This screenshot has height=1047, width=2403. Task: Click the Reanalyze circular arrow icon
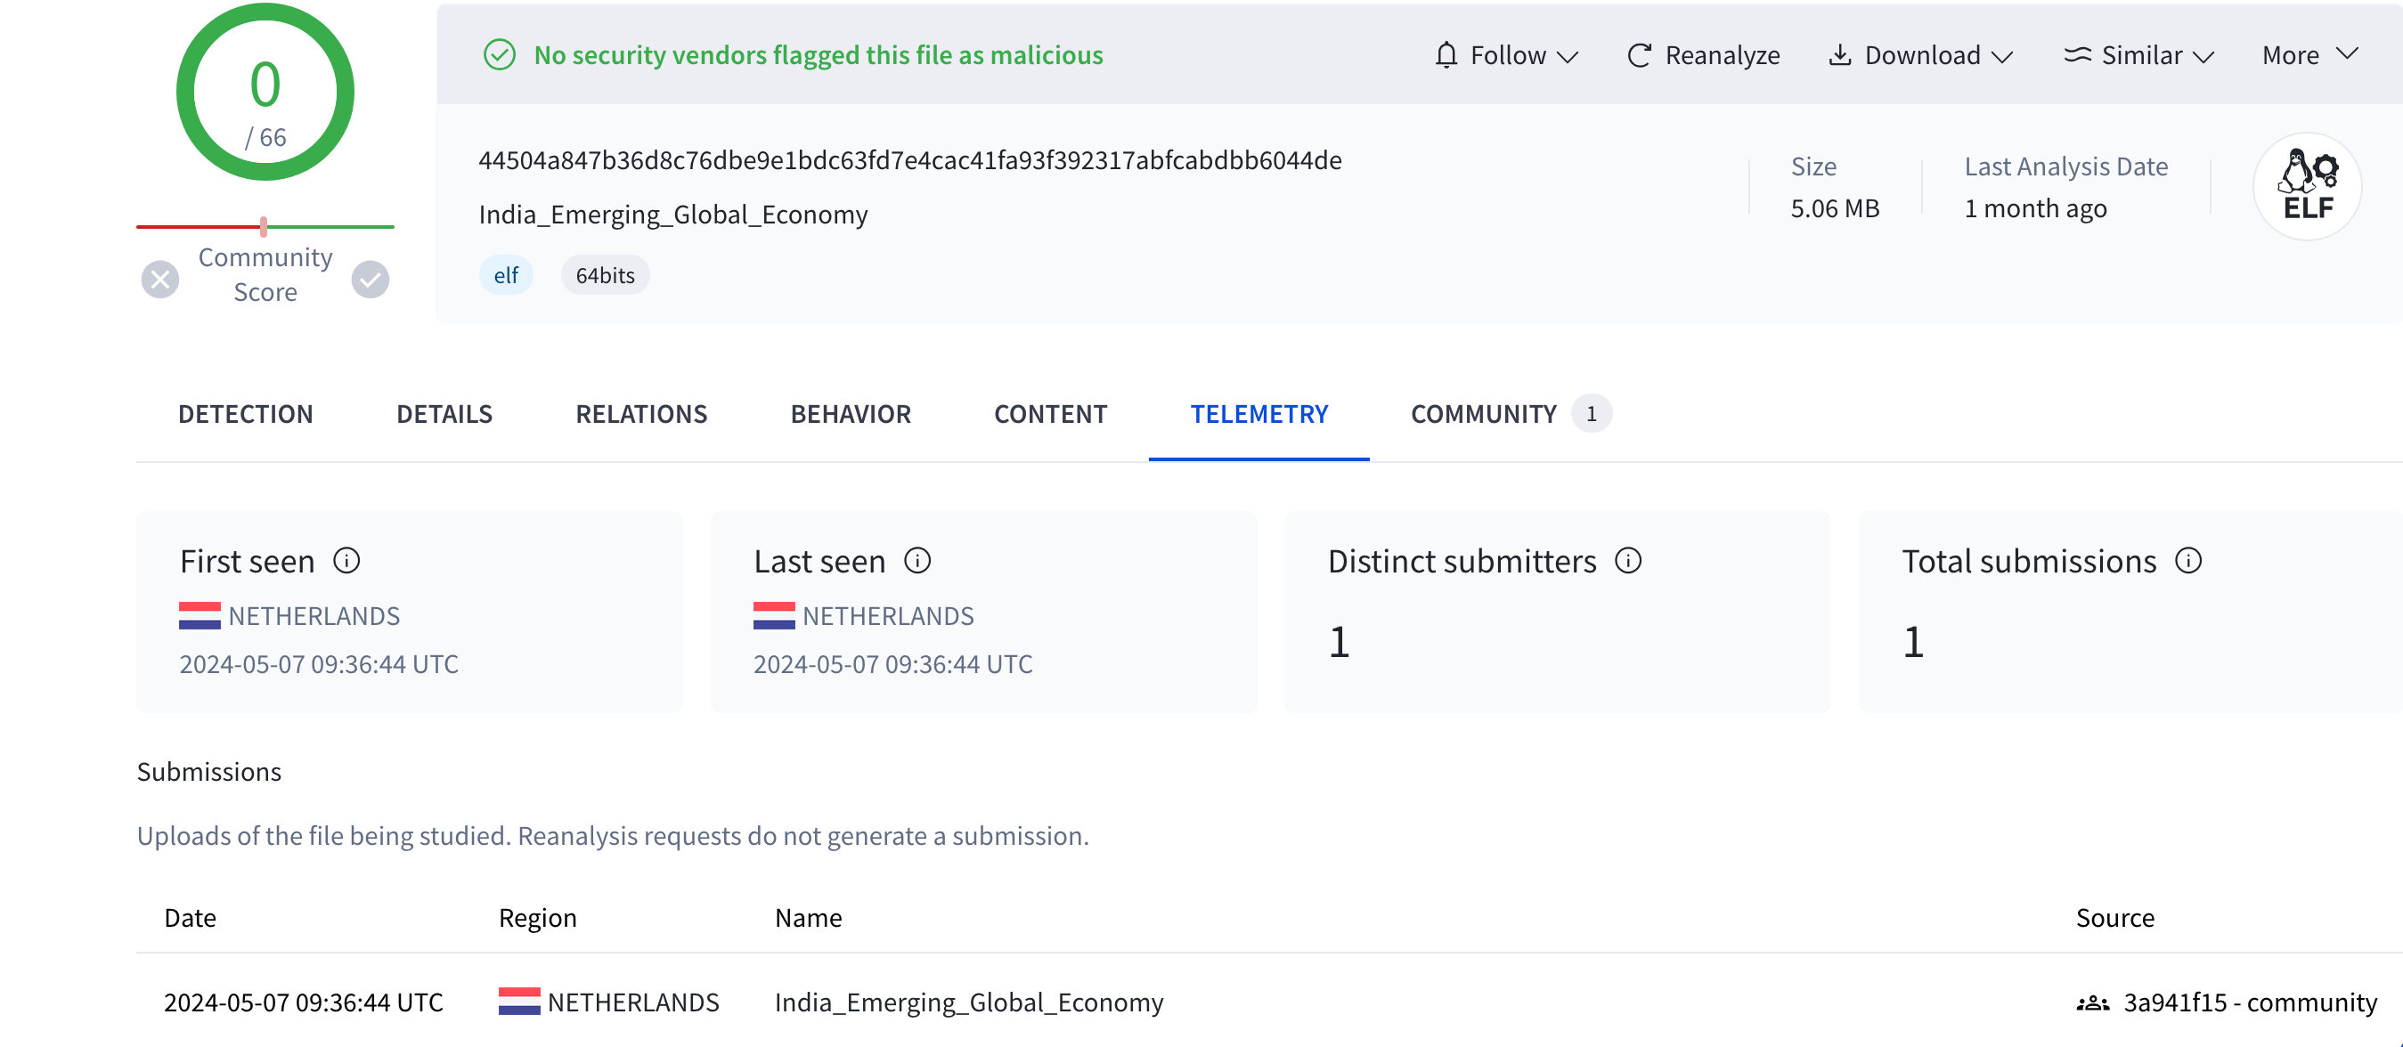[x=1639, y=55]
